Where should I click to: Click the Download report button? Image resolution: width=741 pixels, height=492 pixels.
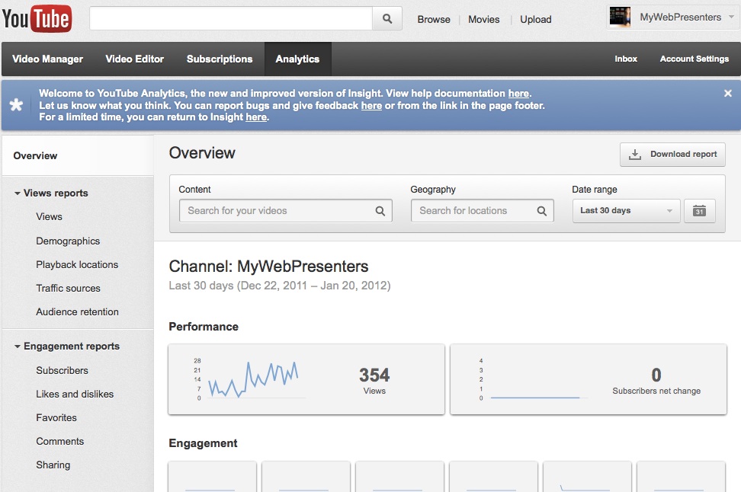tap(672, 154)
